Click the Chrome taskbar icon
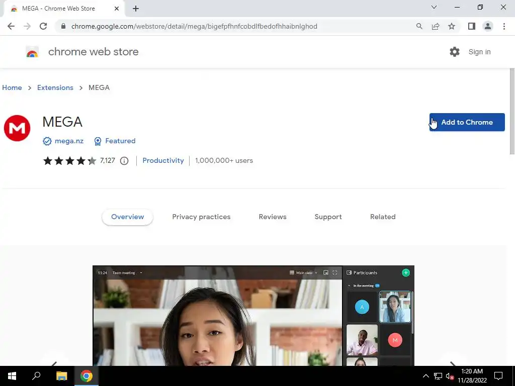 click(x=87, y=376)
